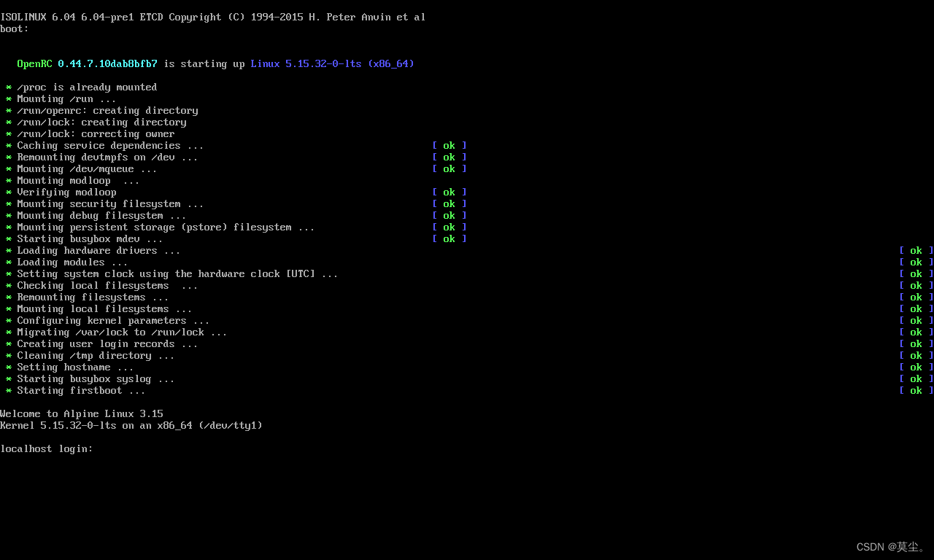Click 'Cleaning /tmp directory ...' line
The image size is (934, 560).
point(90,355)
